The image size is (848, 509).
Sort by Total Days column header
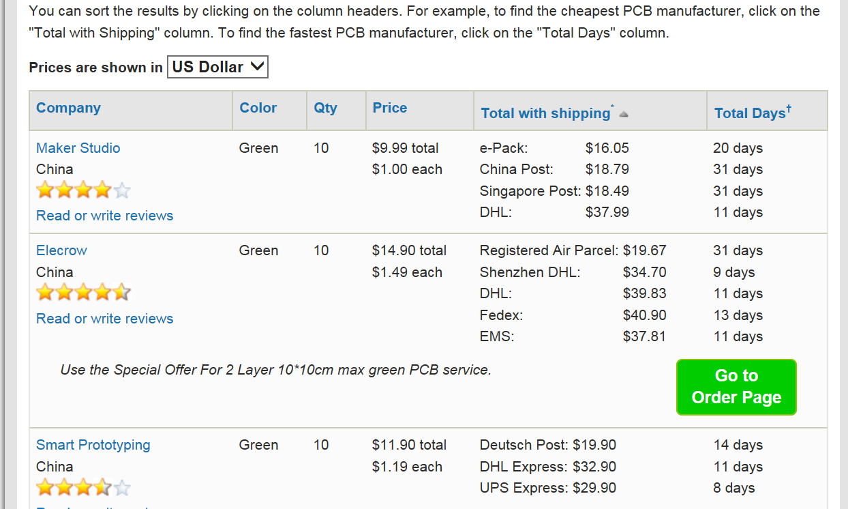753,113
